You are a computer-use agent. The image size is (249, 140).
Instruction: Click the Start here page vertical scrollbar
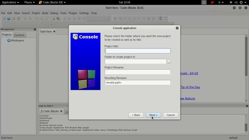point(246,68)
